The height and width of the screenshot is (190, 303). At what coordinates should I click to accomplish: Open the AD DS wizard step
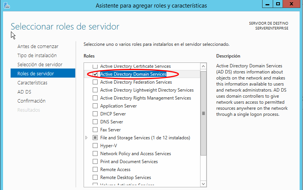(24, 92)
